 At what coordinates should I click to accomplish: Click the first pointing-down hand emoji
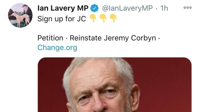click(93, 19)
